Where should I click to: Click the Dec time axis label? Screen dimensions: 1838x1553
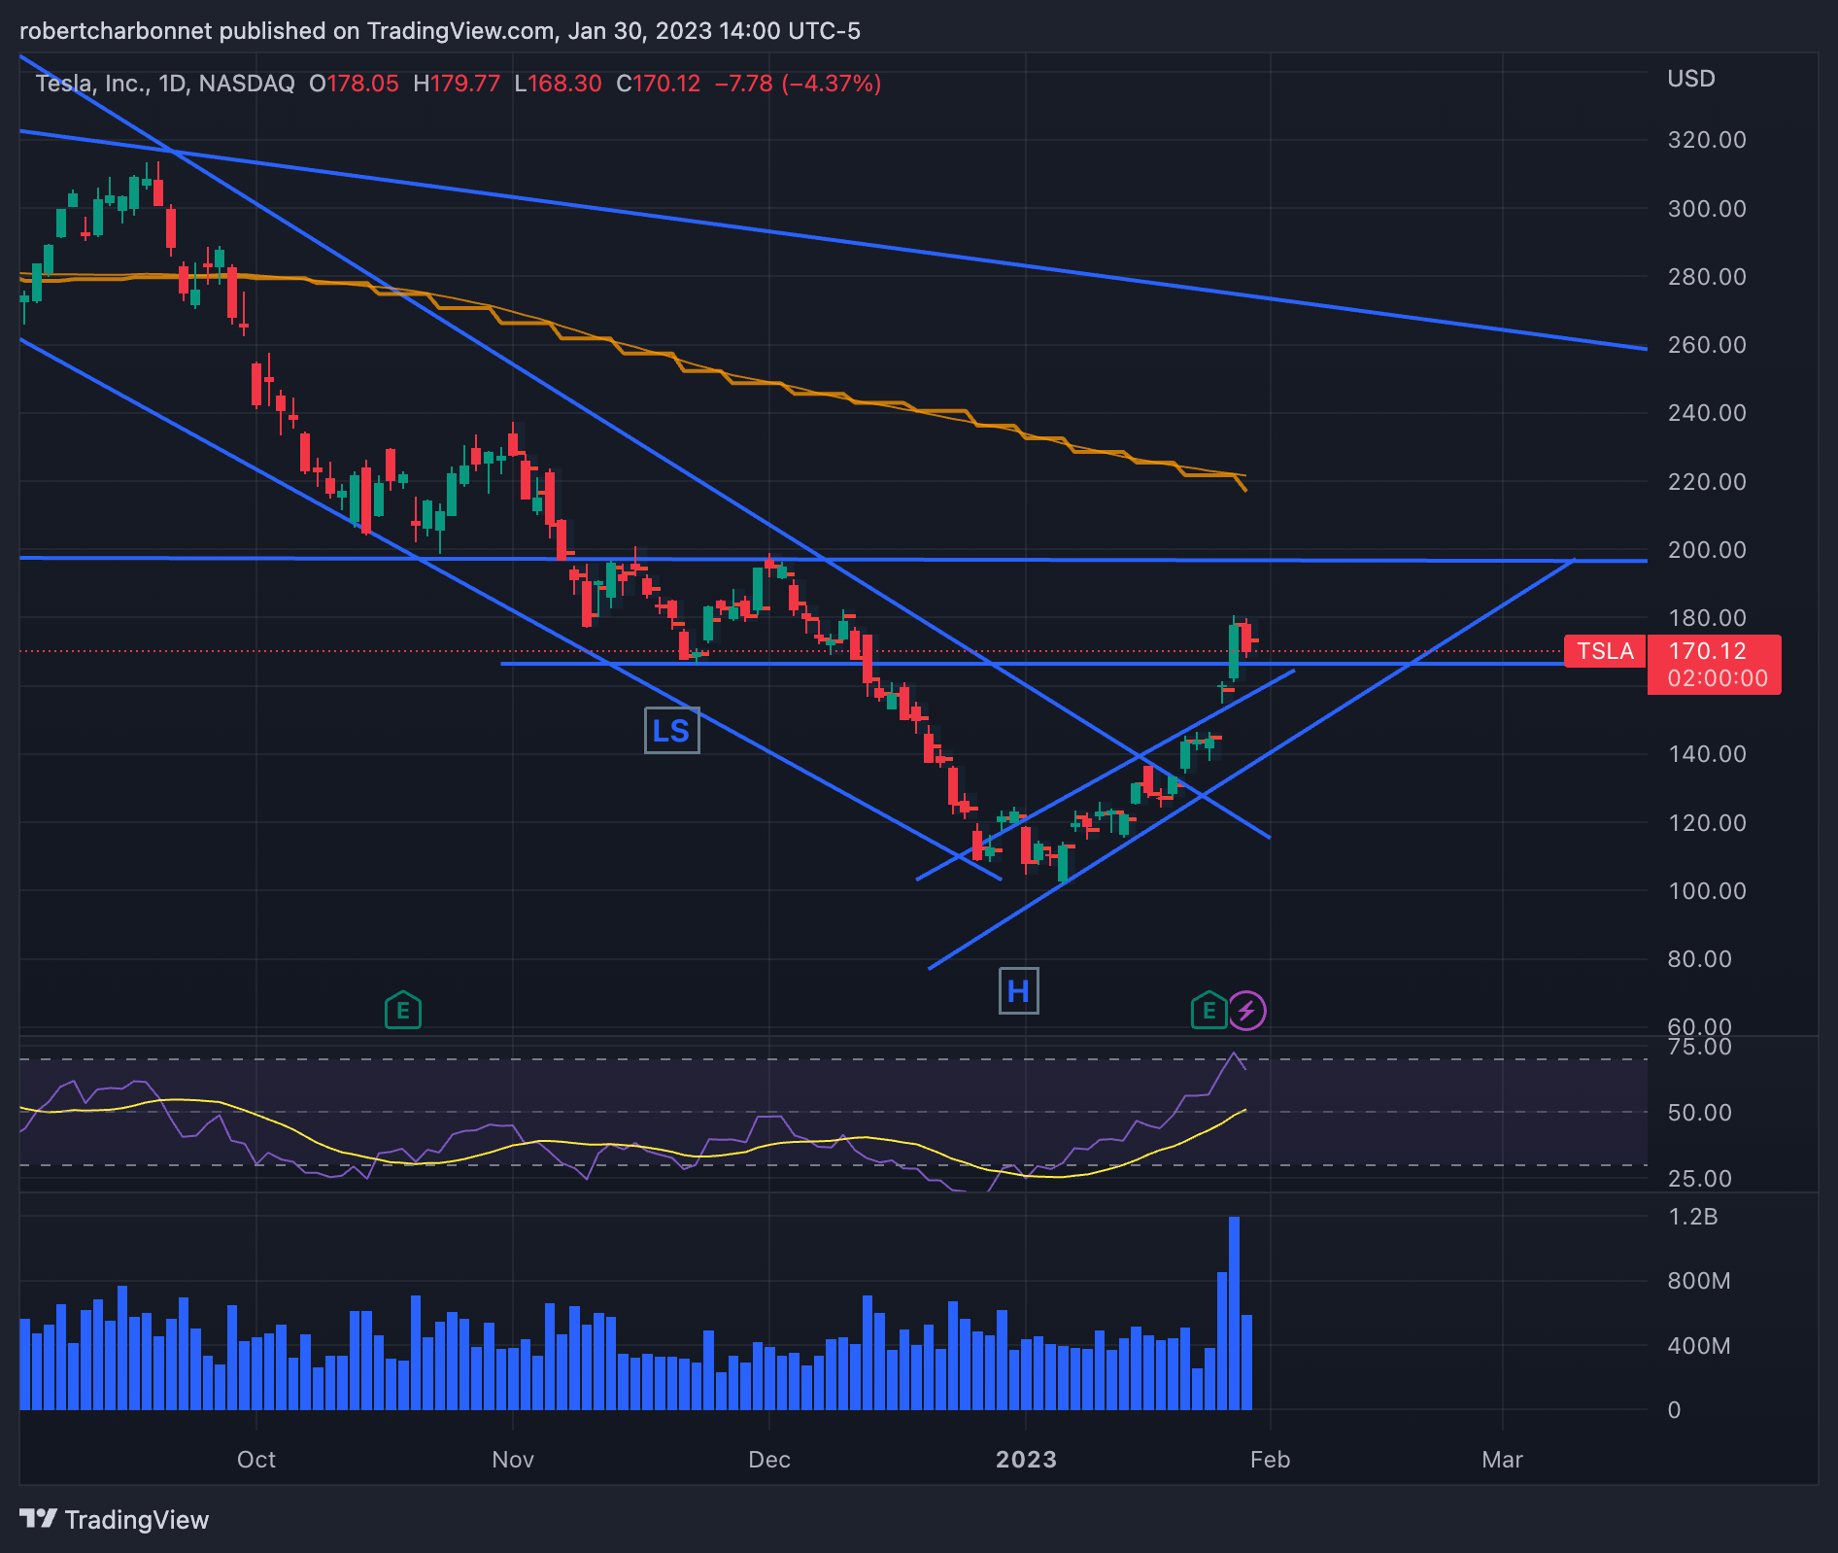(x=769, y=1460)
